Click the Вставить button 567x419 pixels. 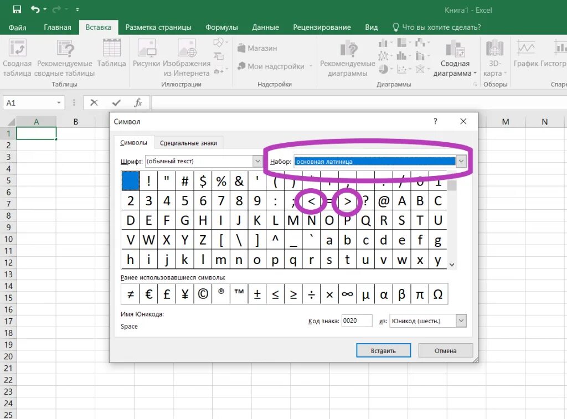point(383,351)
